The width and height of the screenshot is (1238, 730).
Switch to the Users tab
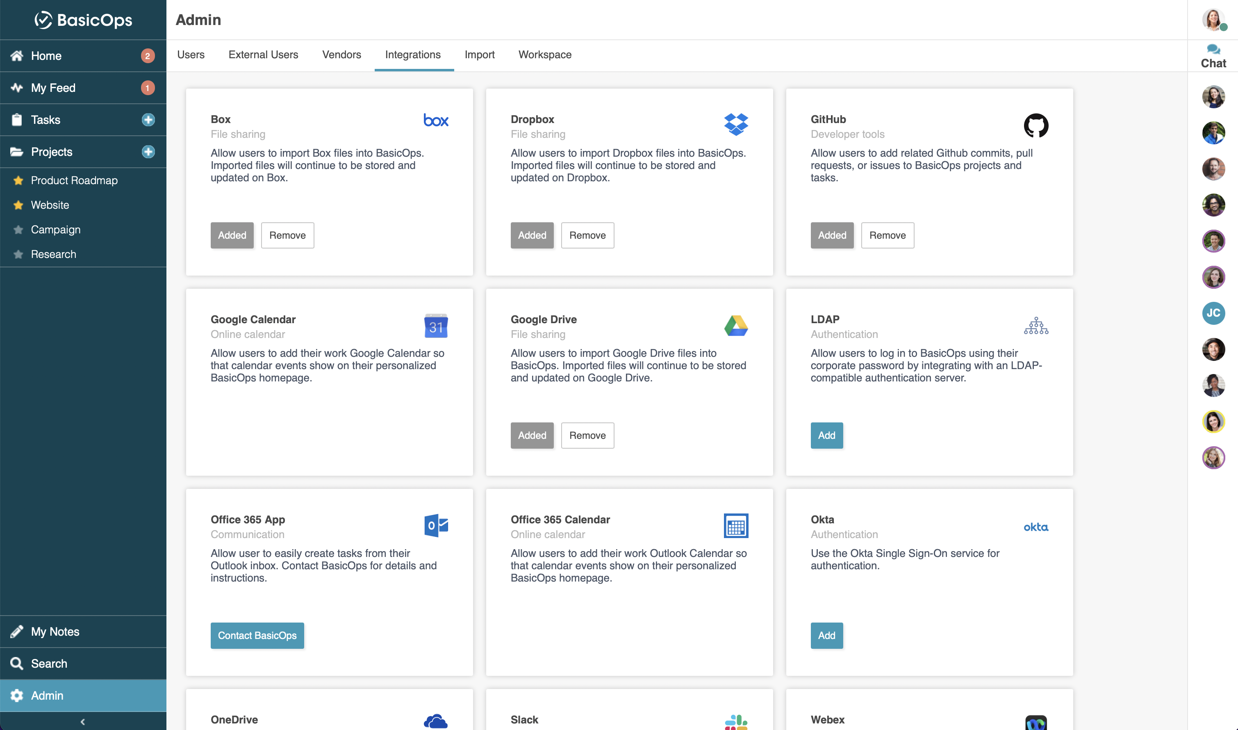pyautogui.click(x=191, y=55)
